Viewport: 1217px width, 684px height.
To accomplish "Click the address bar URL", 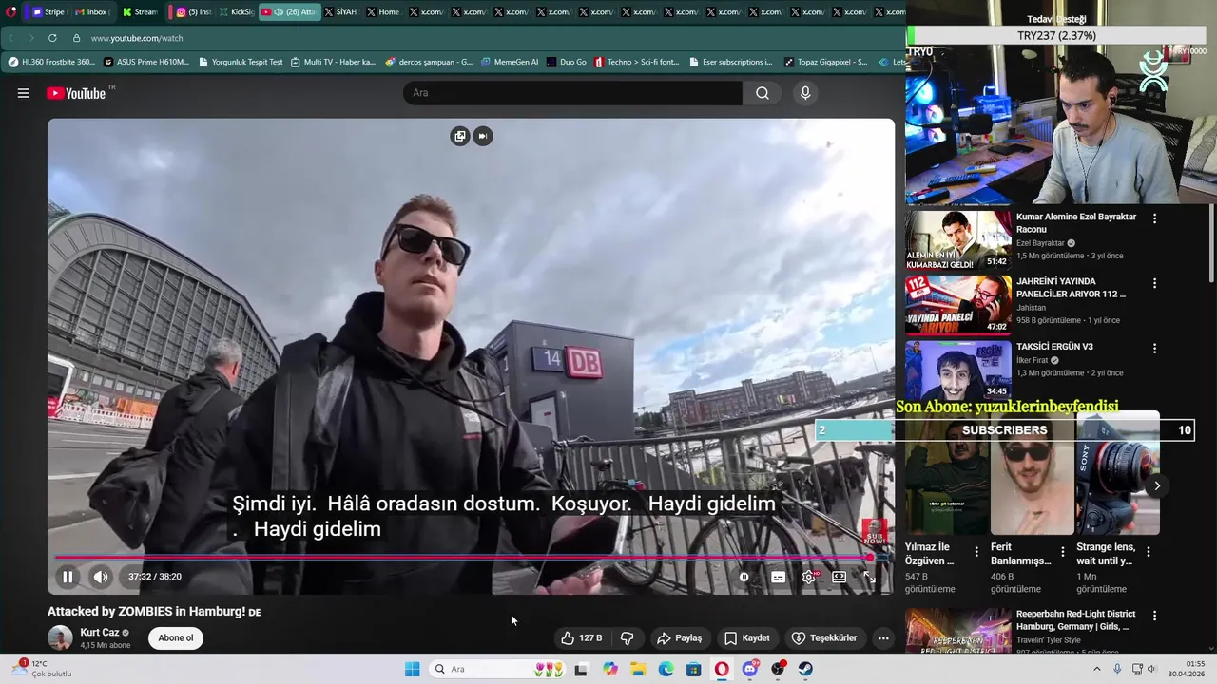I will [x=137, y=38].
